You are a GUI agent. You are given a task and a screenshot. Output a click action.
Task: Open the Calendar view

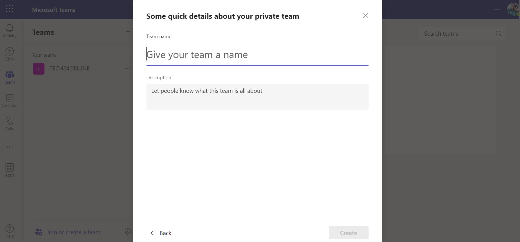(x=9, y=100)
